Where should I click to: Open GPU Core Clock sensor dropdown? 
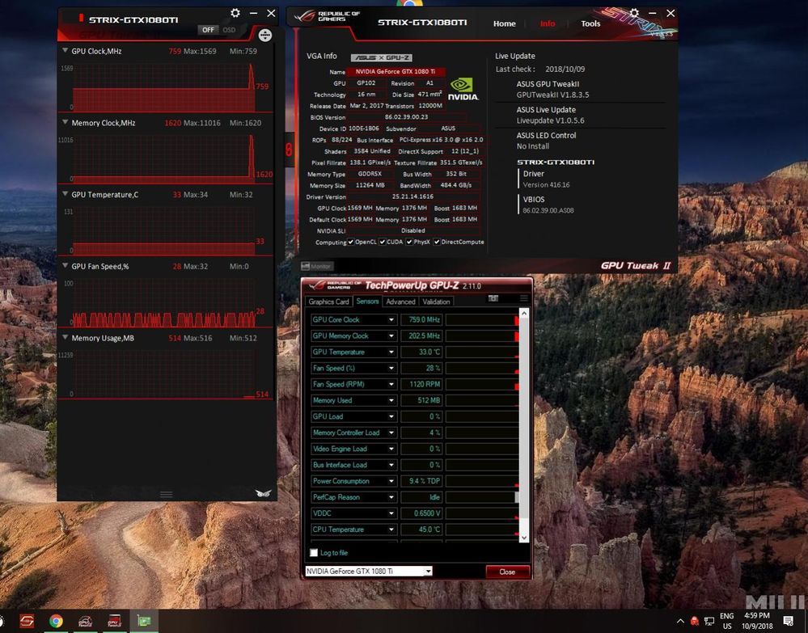click(391, 320)
